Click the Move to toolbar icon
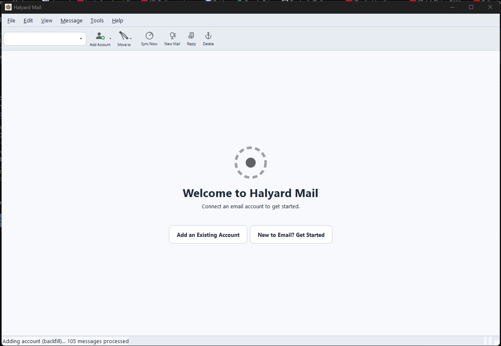The height and width of the screenshot is (346, 501). pyautogui.click(x=123, y=36)
